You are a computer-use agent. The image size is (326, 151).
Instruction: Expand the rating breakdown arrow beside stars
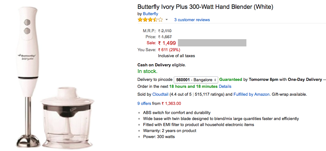[x=166, y=20]
